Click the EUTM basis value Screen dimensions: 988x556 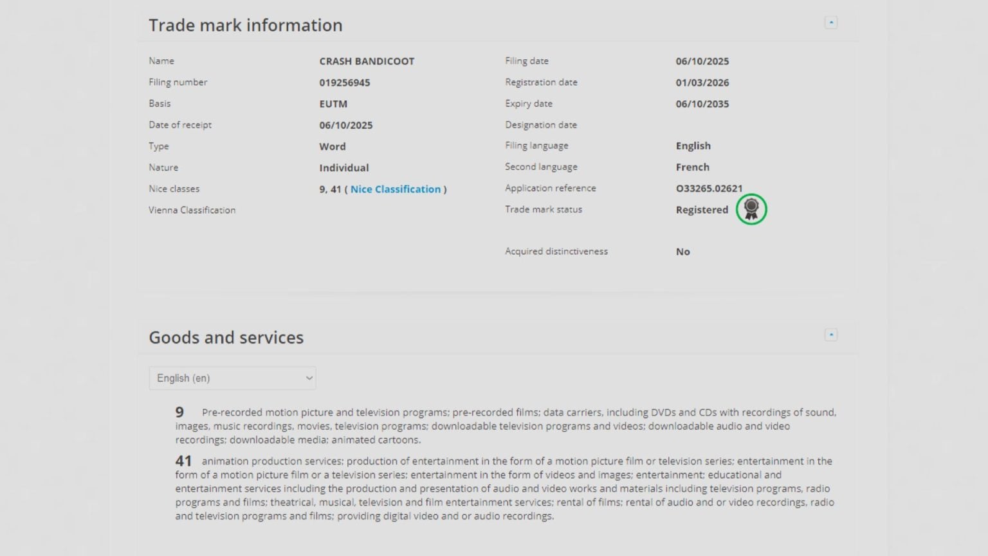point(333,104)
